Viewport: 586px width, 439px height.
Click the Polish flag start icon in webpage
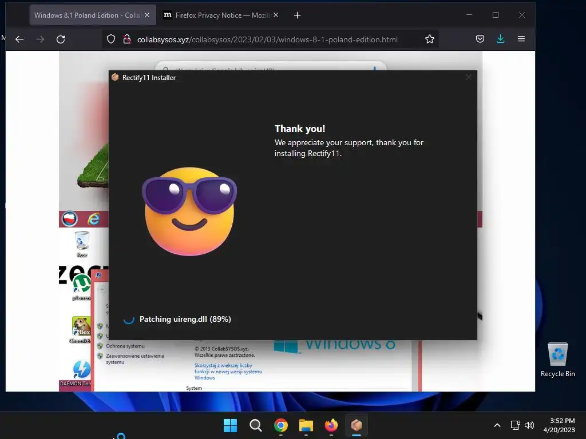click(69, 219)
